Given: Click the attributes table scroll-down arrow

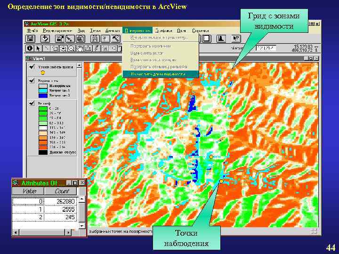Looking at the screenshot, I should pyautogui.click(x=82, y=226).
